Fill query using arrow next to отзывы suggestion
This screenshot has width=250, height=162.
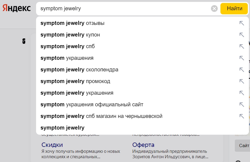coord(242,23)
